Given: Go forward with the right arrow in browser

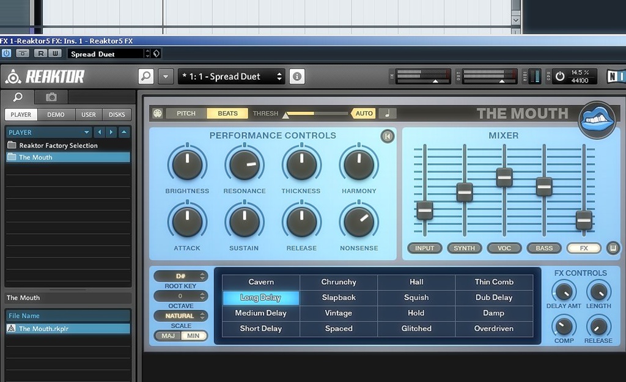Looking at the screenshot, I should (x=111, y=132).
